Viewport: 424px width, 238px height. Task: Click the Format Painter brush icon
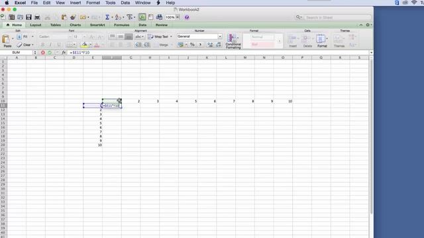pyautogui.click(x=73, y=17)
